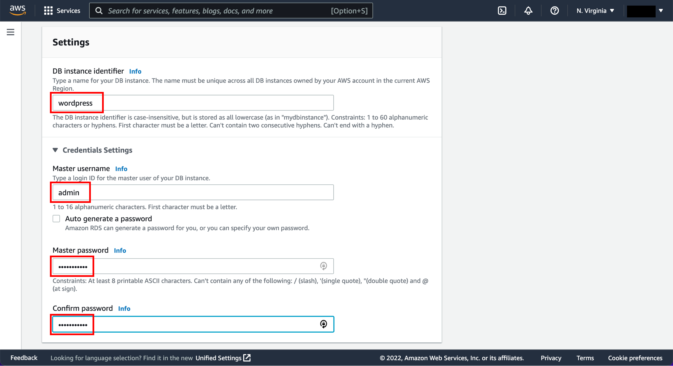Open the N. Virginia region dropdown
The width and height of the screenshot is (673, 366).
click(x=595, y=11)
